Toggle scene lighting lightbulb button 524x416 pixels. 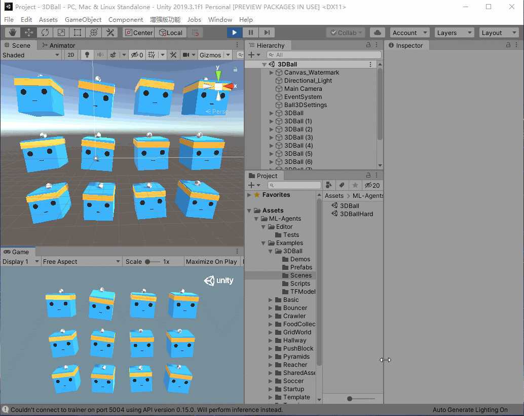[x=87, y=55]
